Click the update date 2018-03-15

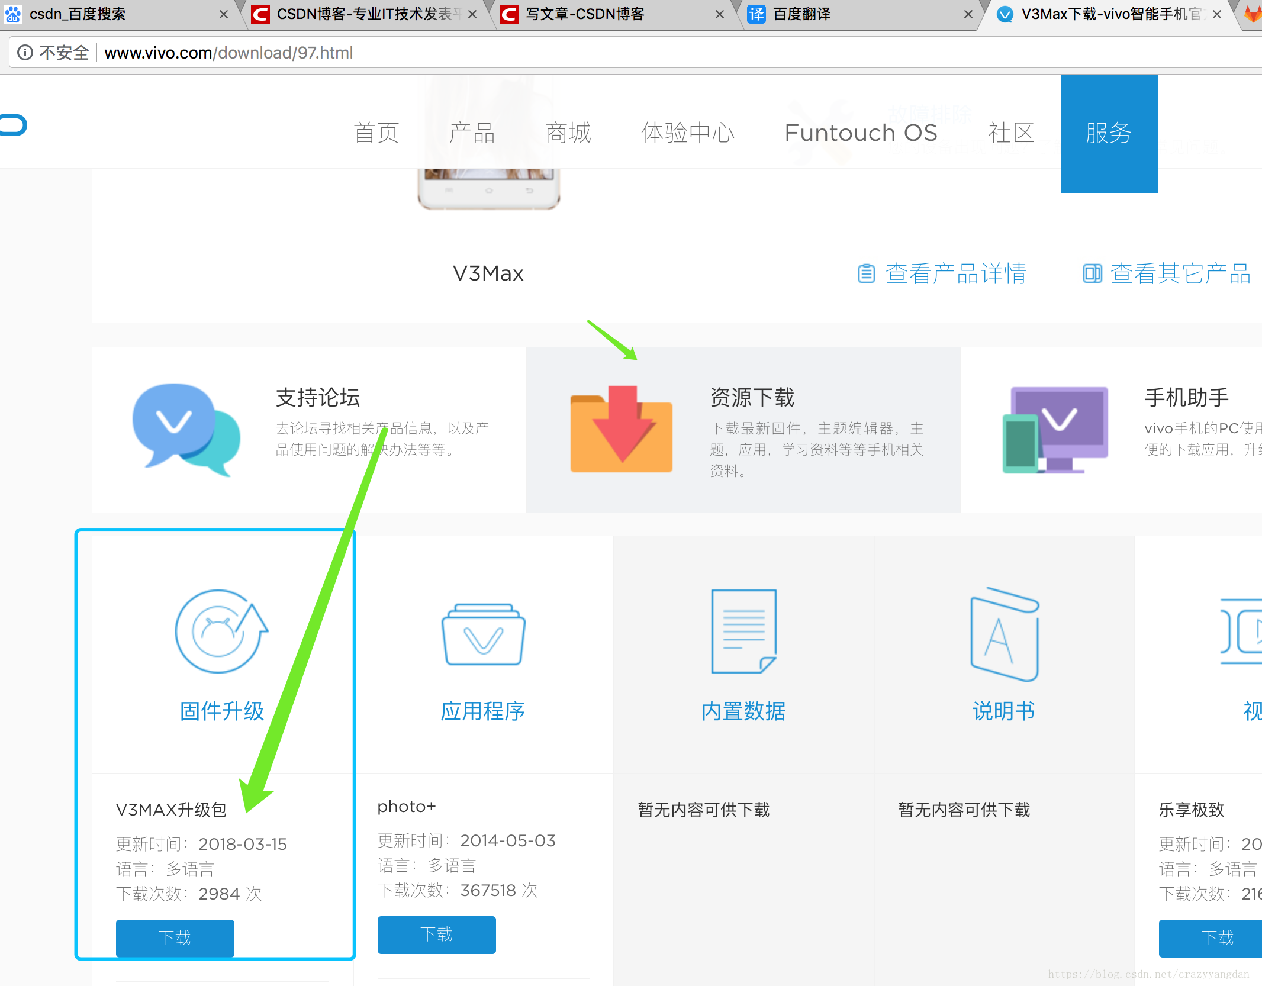point(243,844)
